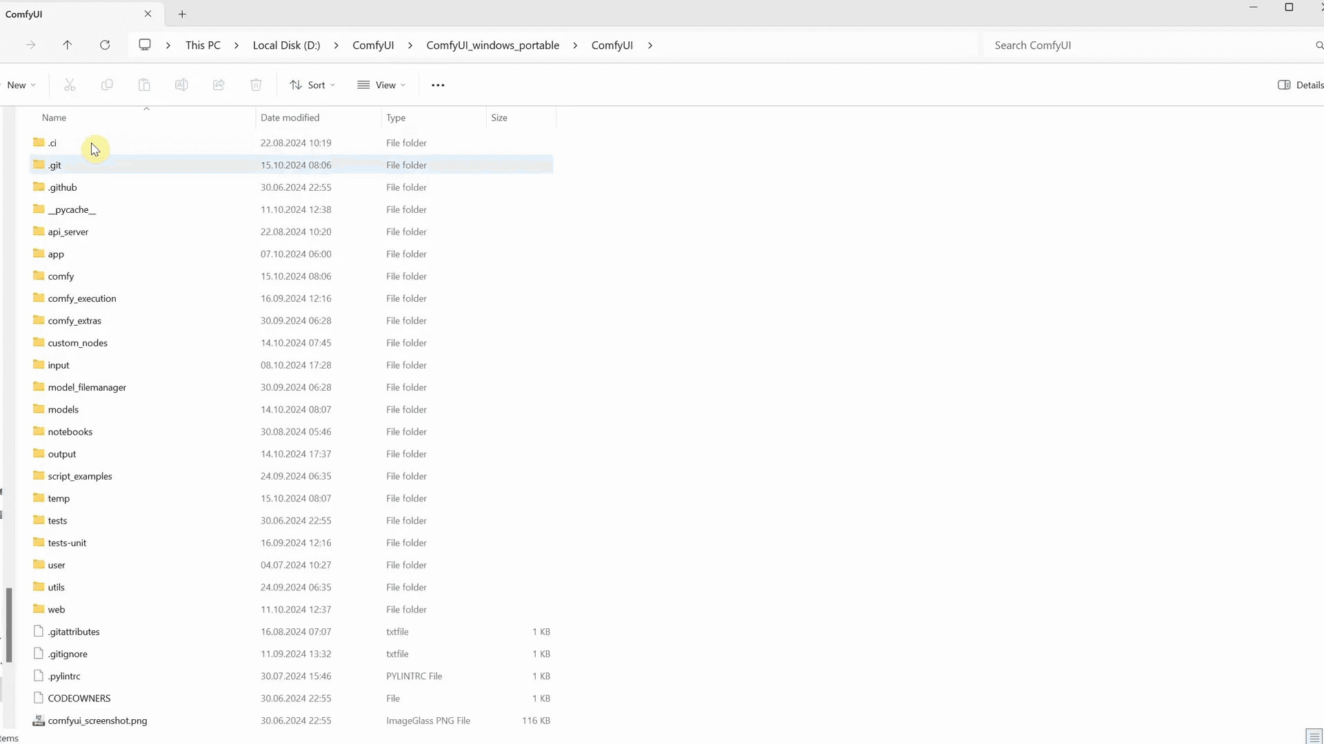Click the search magnifier icon
Screen dimensions: 1324x744
1318,45
